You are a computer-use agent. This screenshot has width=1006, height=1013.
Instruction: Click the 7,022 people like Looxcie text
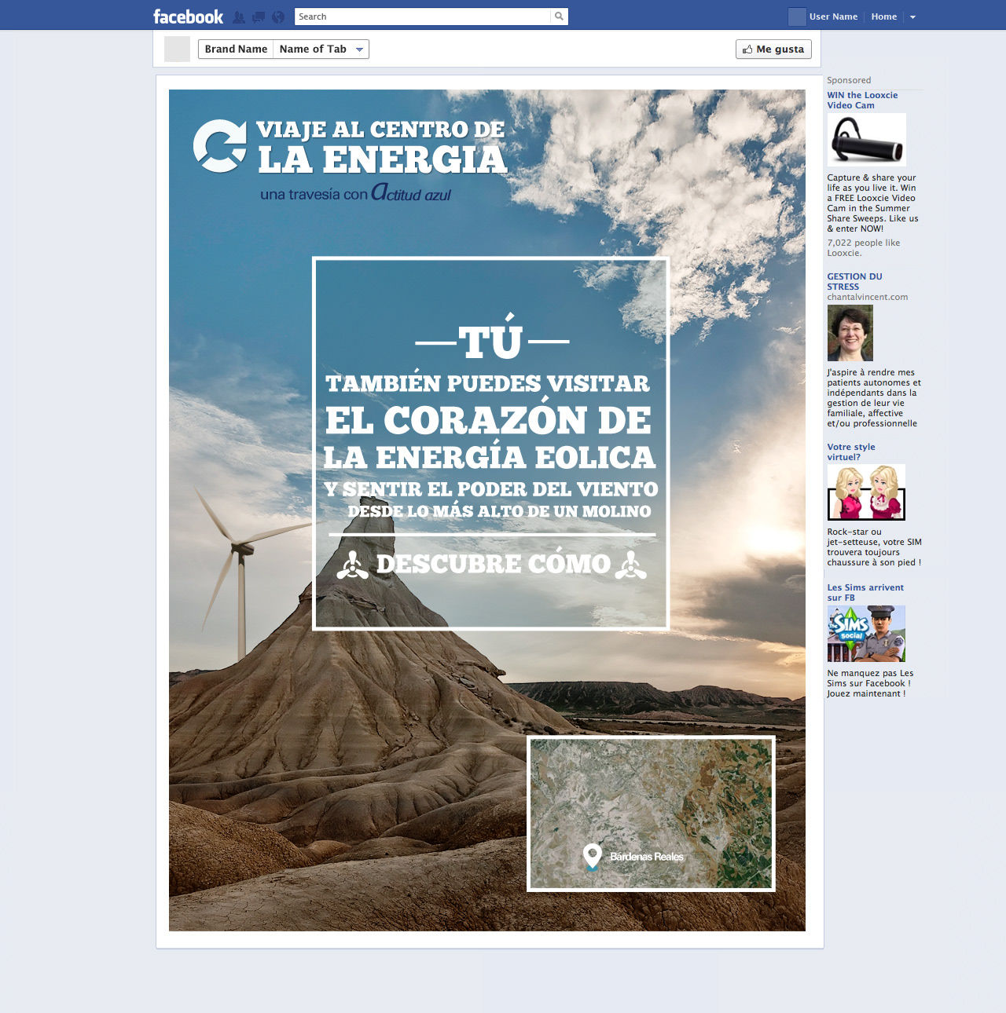point(863,248)
